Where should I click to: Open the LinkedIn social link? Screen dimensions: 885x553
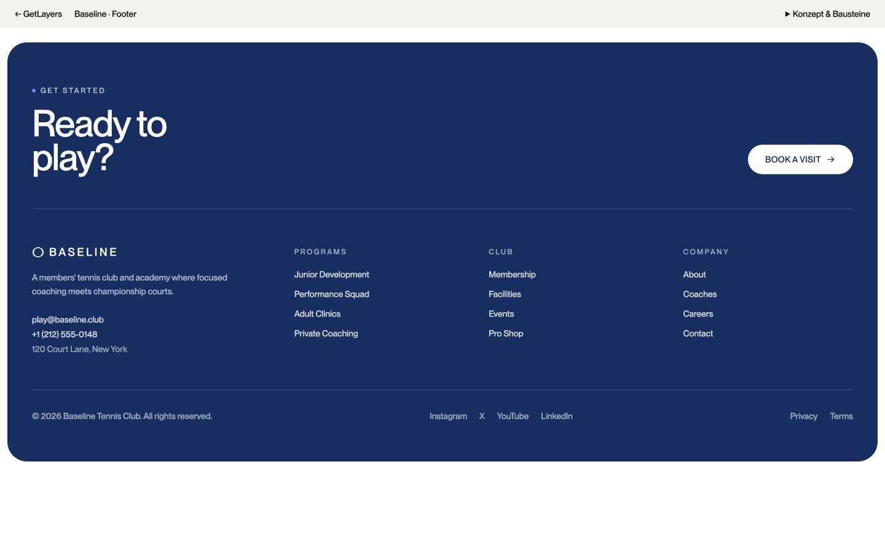[x=557, y=416]
